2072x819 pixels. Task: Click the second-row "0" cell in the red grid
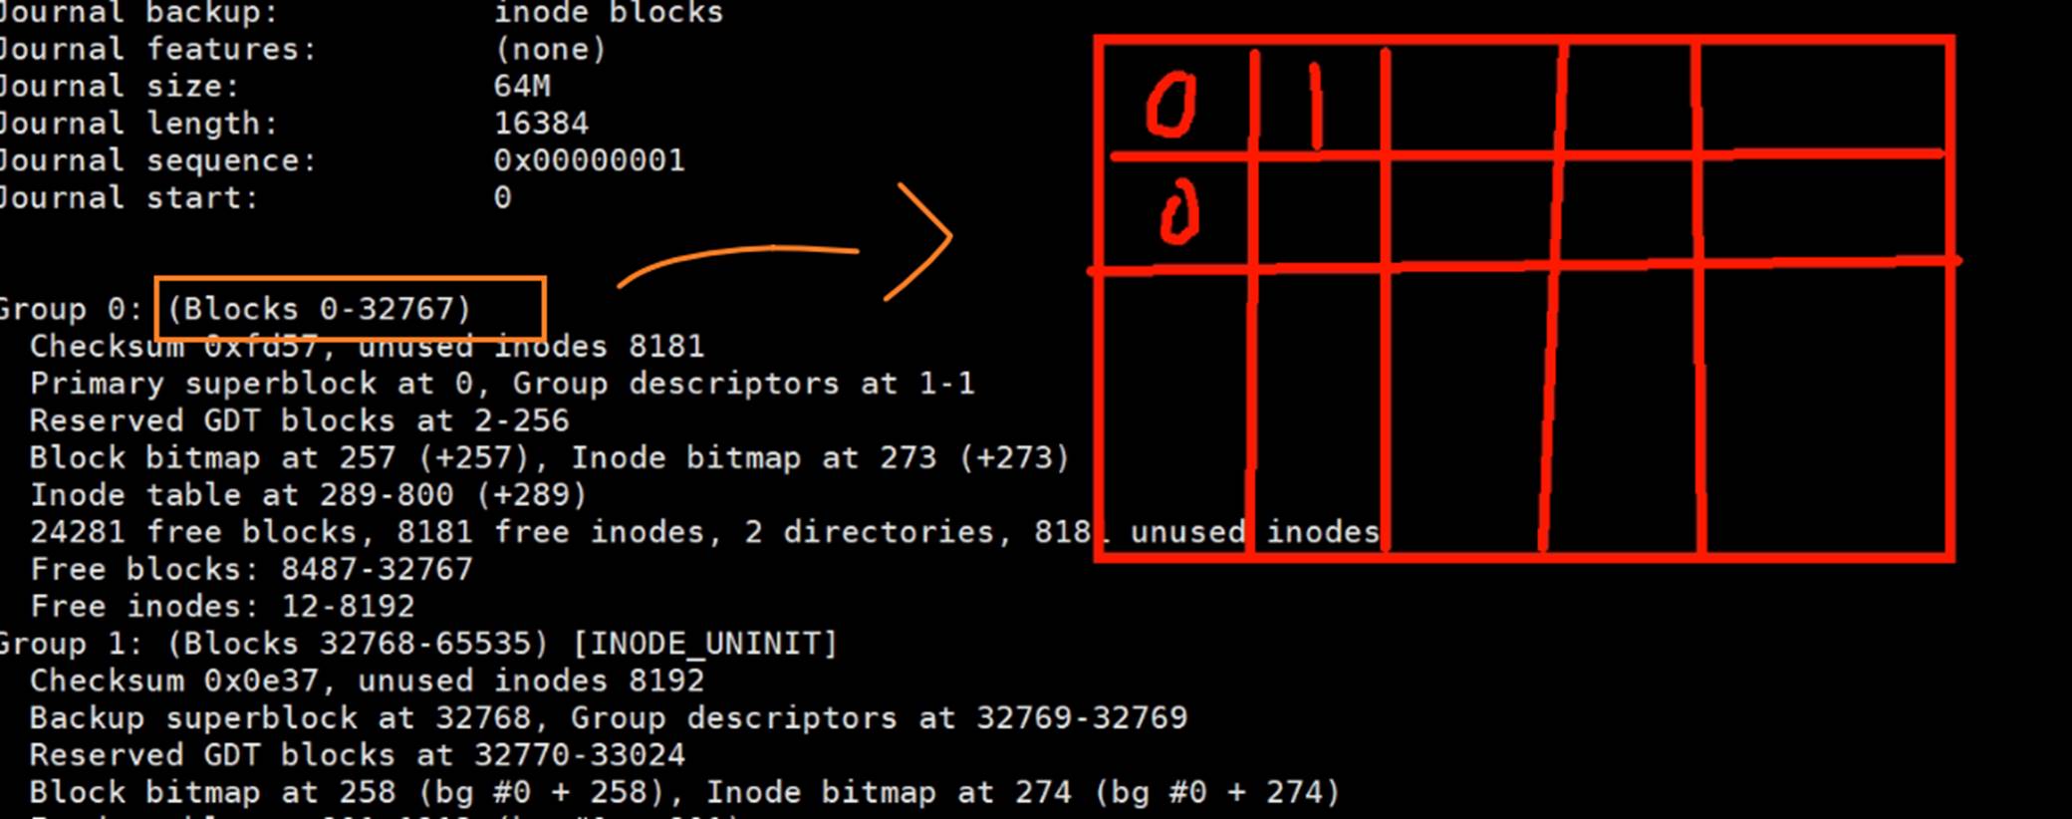(1178, 213)
